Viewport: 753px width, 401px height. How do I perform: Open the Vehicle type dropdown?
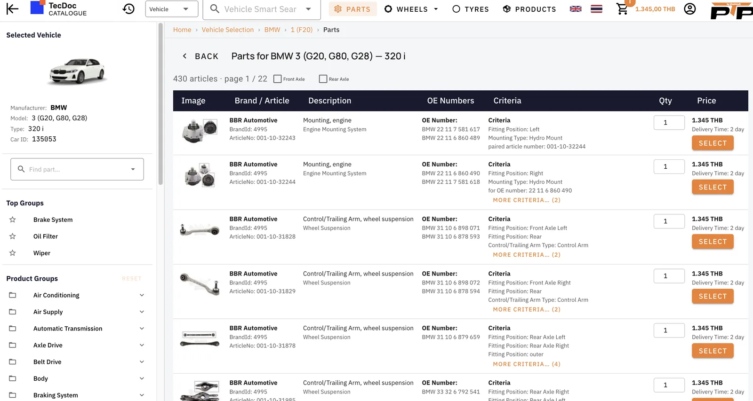coord(172,9)
